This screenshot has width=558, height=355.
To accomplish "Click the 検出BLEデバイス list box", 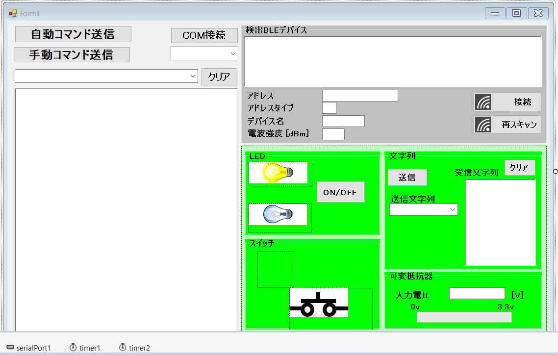I will (x=393, y=61).
